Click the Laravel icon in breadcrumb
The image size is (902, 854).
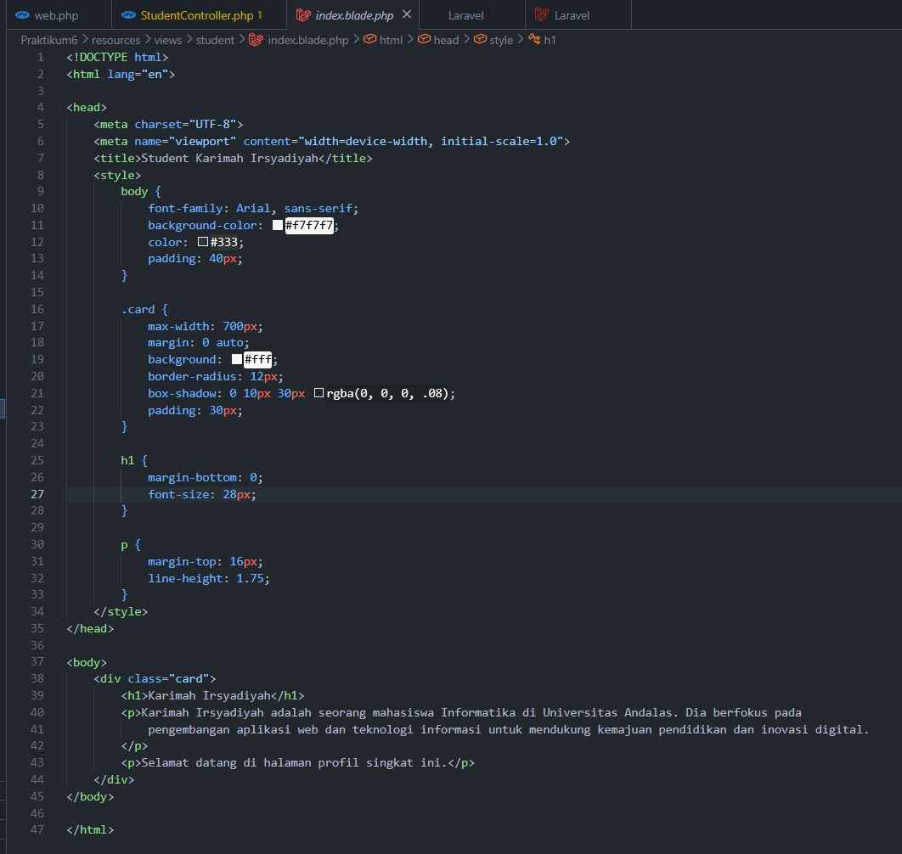[x=256, y=40]
